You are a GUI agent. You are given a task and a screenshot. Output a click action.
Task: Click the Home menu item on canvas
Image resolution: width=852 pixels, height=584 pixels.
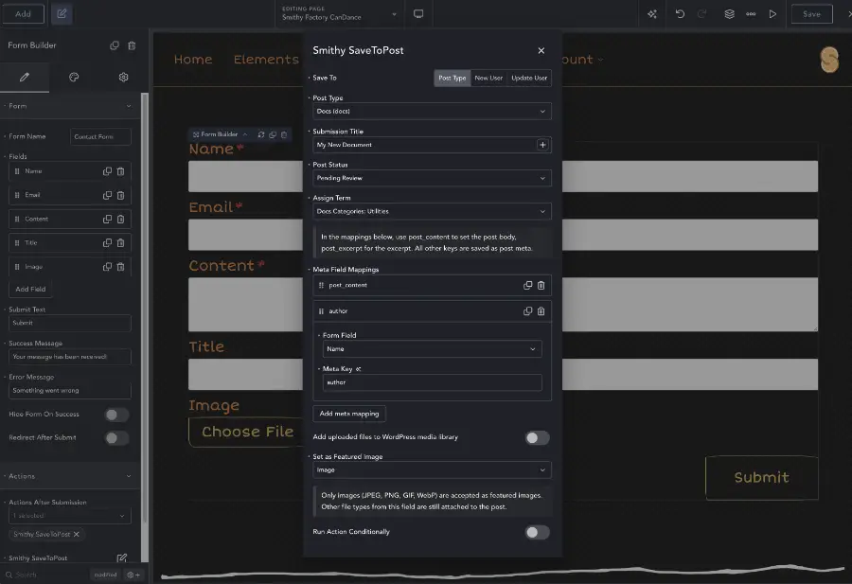pyautogui.click(x=193, y=60)
